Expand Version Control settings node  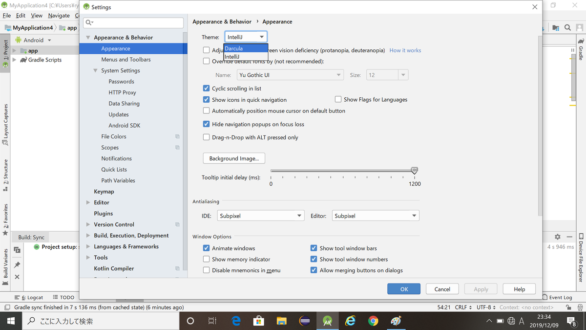point(88,224)
